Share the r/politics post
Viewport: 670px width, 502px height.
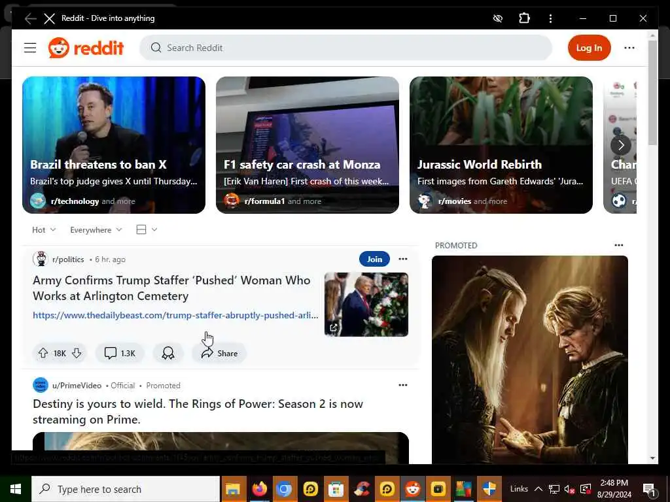pos(219,353)
